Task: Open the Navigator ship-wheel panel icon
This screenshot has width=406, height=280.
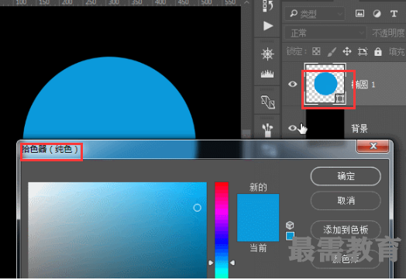Action: tap(267, 54)
